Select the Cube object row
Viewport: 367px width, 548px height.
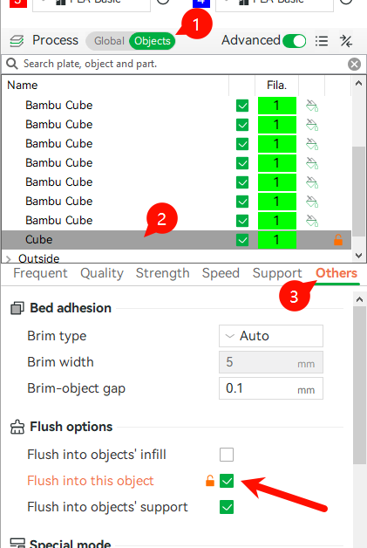coord(176,240)
